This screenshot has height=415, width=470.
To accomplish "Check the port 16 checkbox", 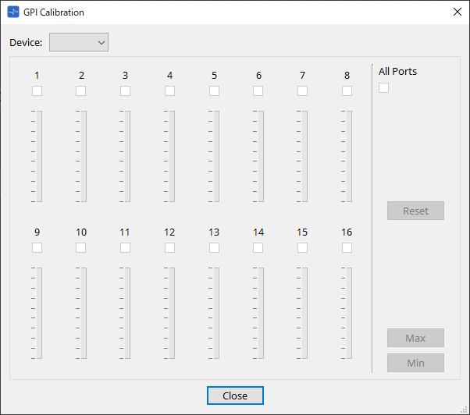I will pyautogui.click(x=347, y=247).
